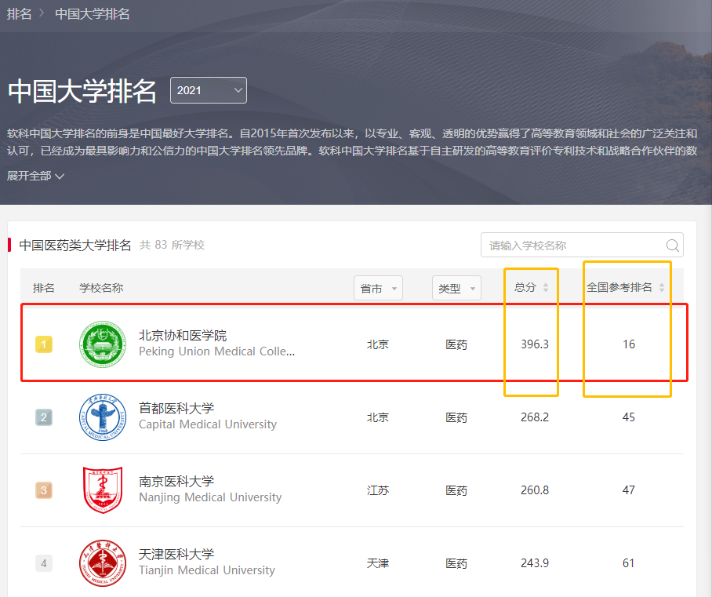Select the score value 268.2
The image size is (712, 597).
coord(535,417)
